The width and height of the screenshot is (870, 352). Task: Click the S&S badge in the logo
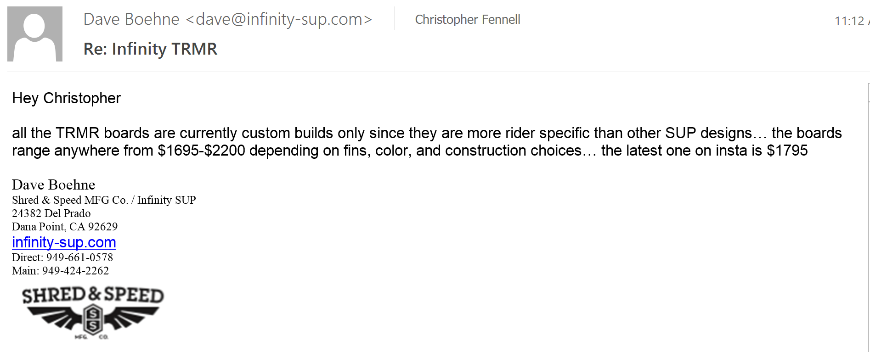[x=93, y=319]
